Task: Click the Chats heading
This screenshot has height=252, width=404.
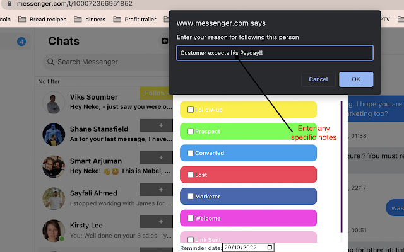Action: (x=64, y=41)
